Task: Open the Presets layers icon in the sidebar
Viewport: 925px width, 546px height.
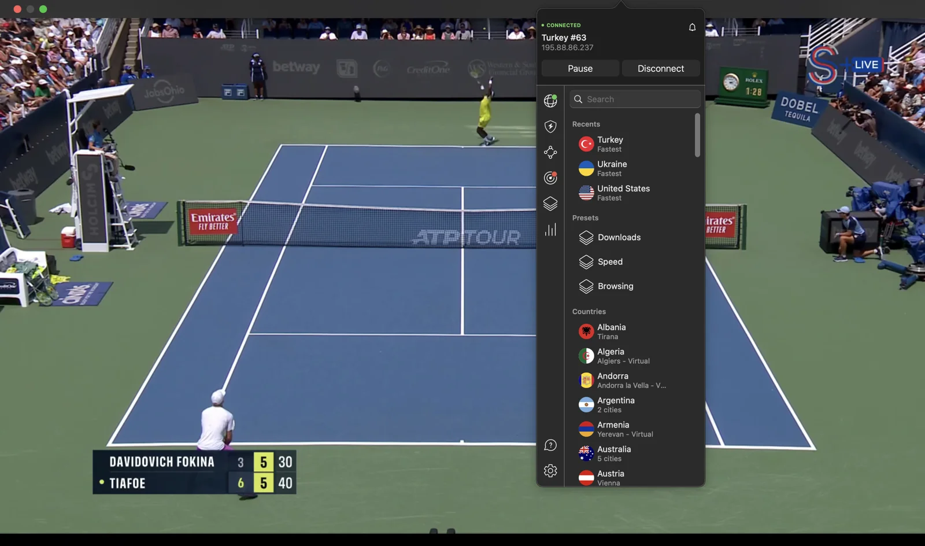Action: click(550, 204)
